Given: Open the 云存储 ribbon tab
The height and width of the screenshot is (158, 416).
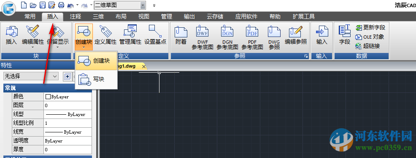Looking at the screenshot, I should pyautogui.click(x=215, y=17).
